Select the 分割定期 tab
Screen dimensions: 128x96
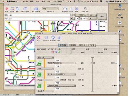91,45
